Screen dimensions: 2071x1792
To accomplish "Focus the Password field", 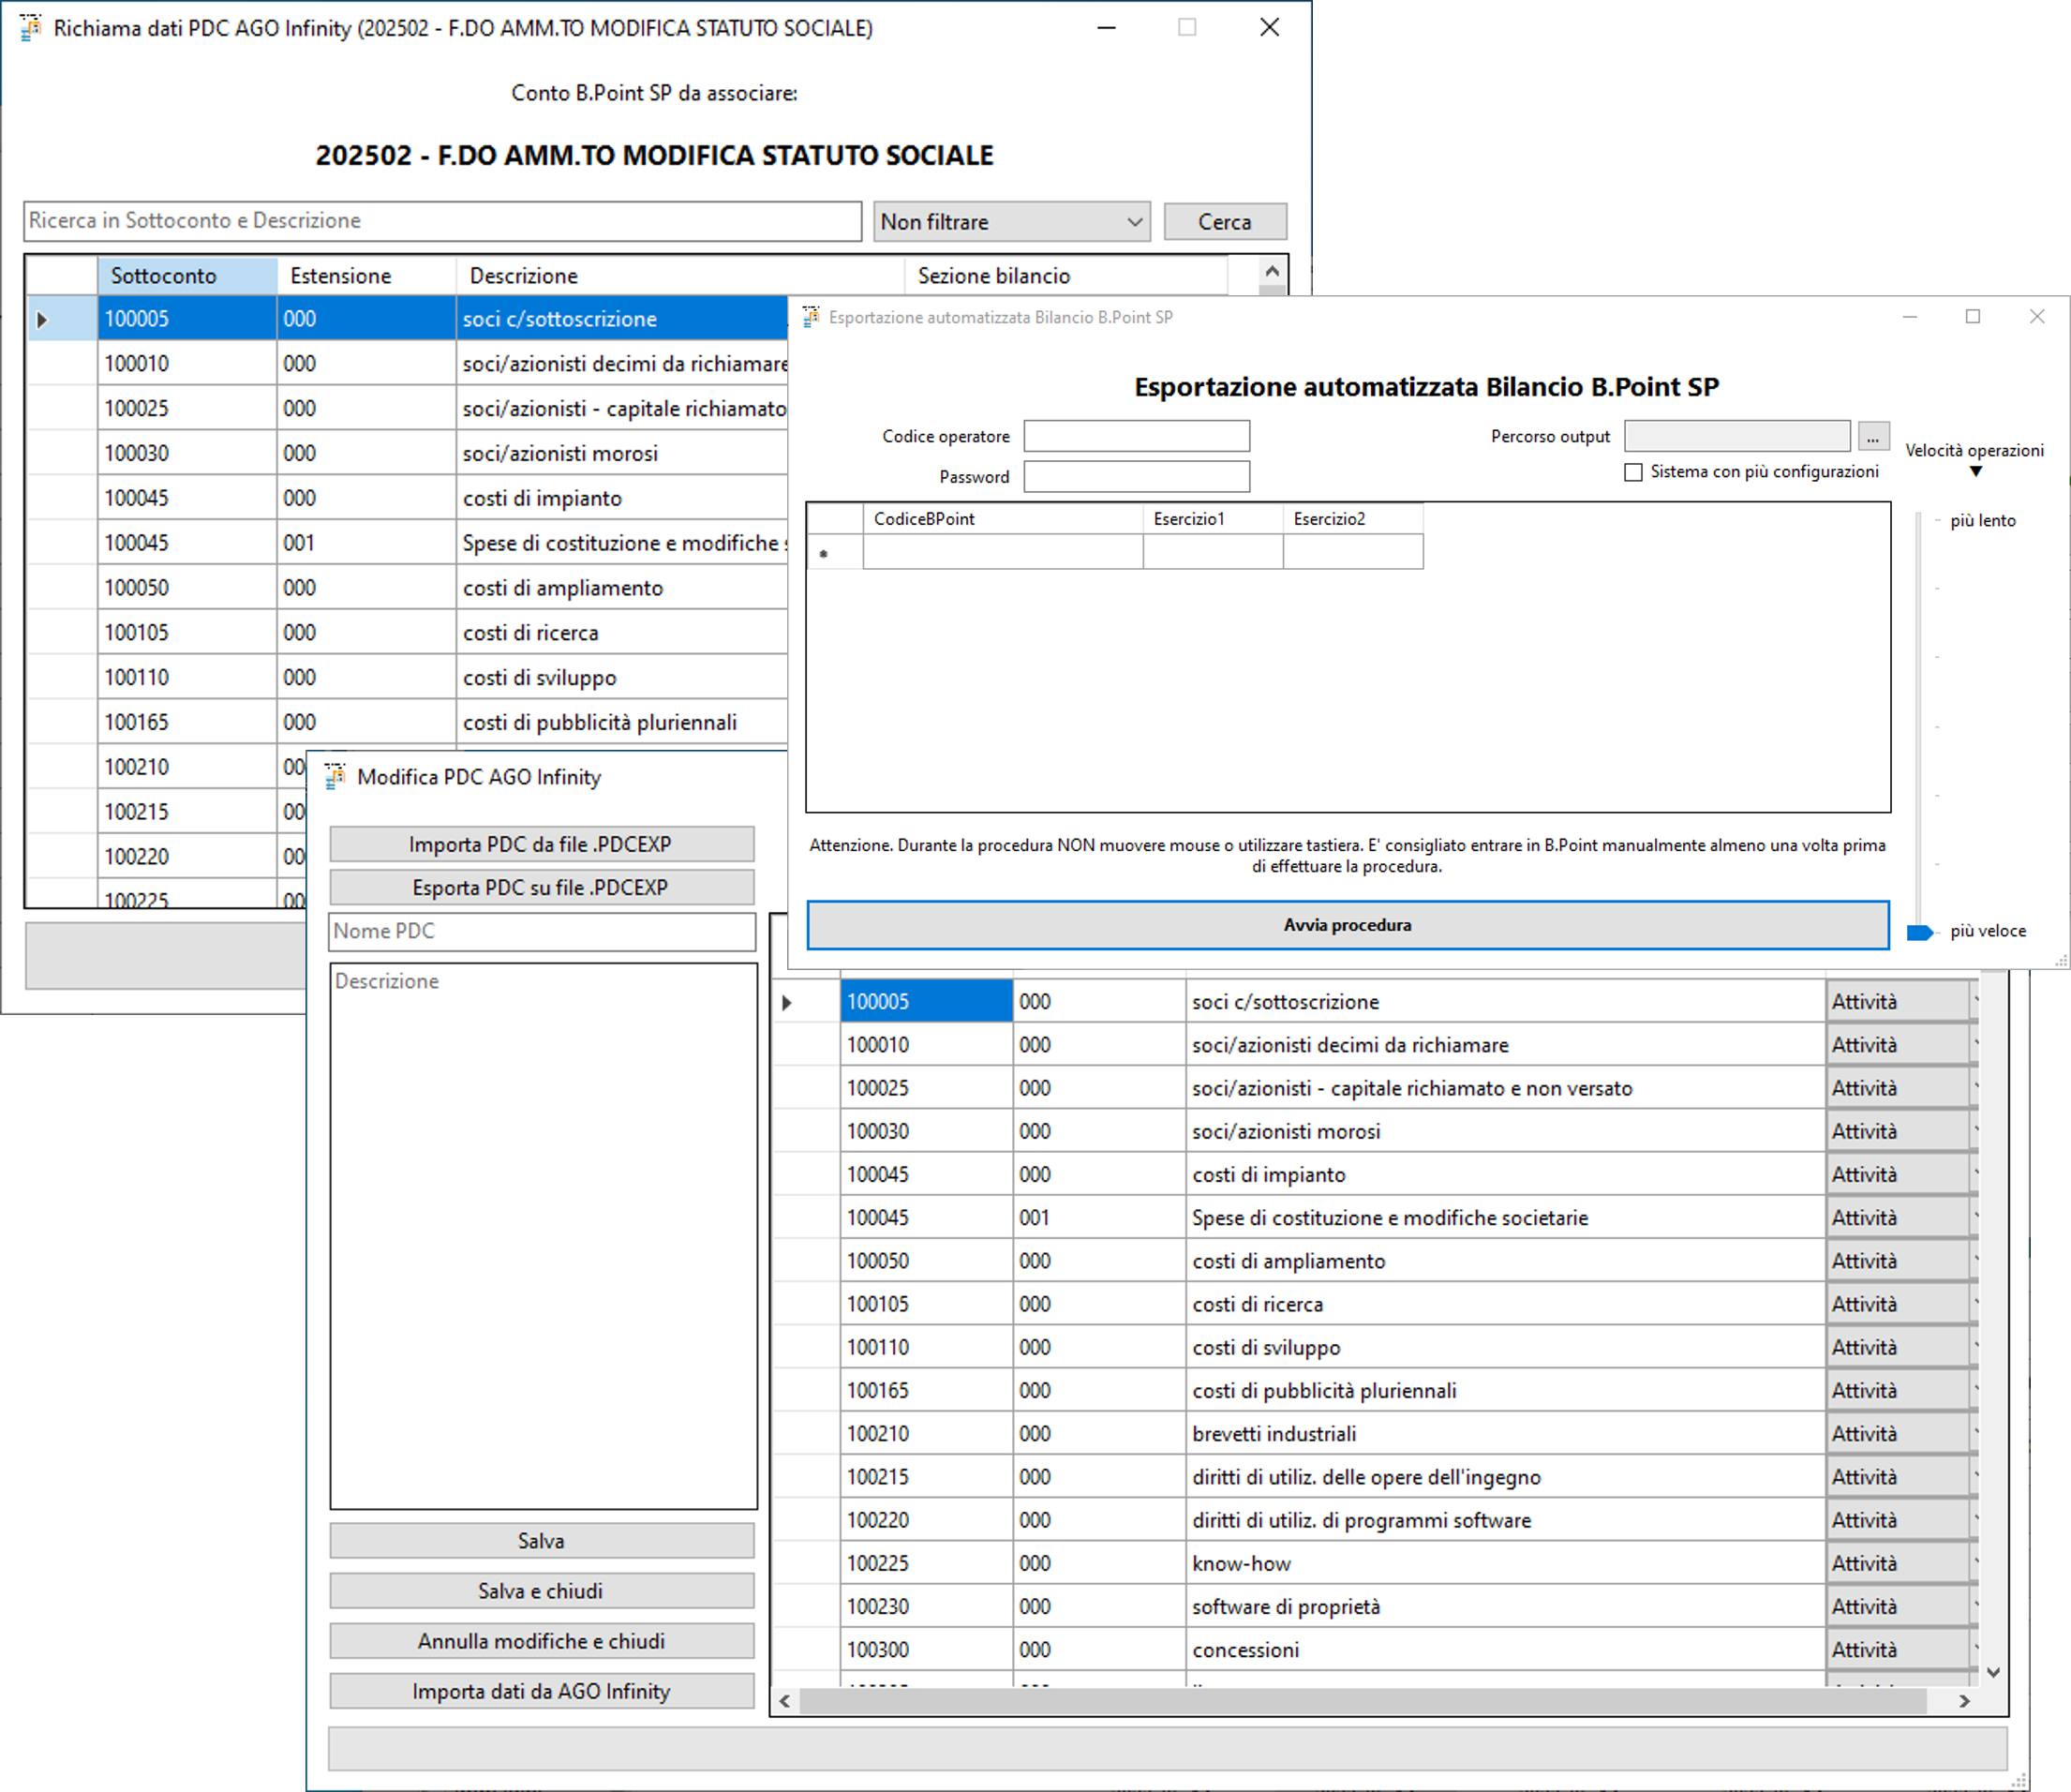I will (x=1136, y=477).
